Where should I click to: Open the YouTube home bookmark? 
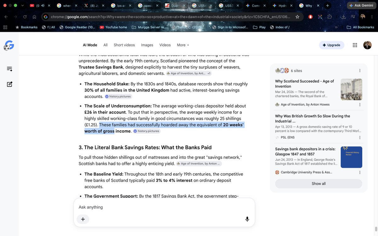pos(113,27)
